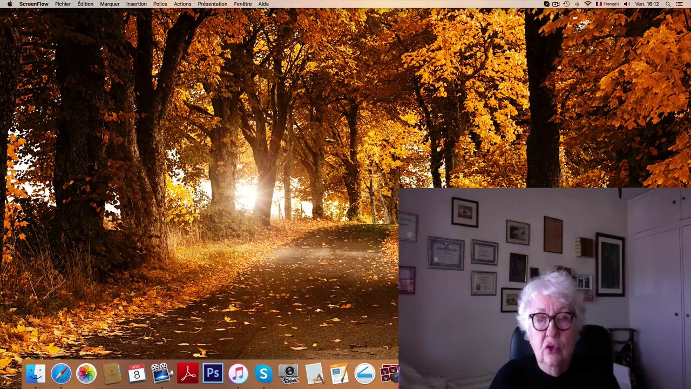Viewport: 691px width, 389px height.
Task: Open the Actions menu
Action: (182, 4)
